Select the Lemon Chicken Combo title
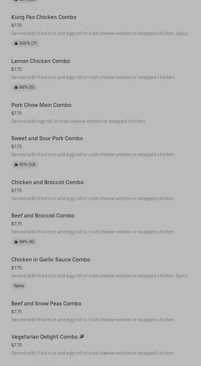 tap(41, 61)
